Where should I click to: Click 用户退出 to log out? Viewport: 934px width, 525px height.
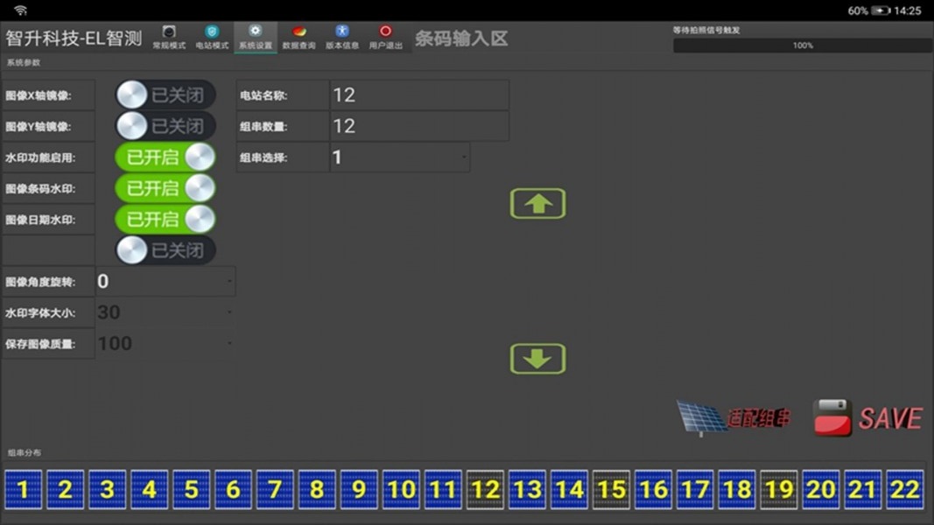(386, 37)
